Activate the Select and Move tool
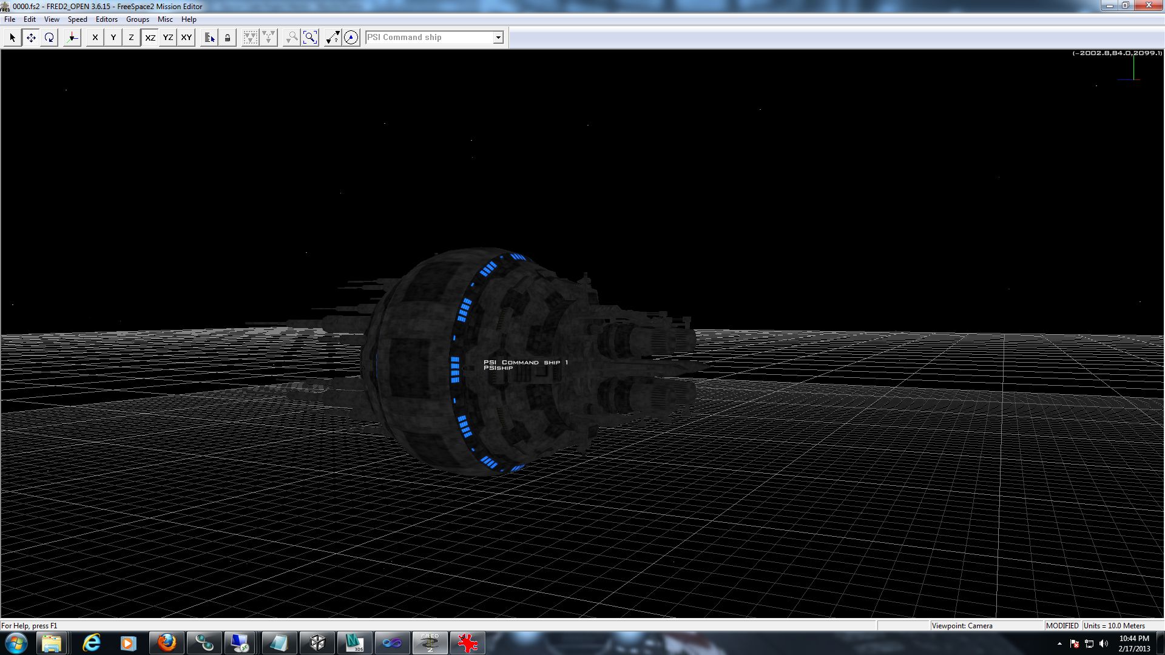Viewport: 1165px width, 655px height. point(31,38)
